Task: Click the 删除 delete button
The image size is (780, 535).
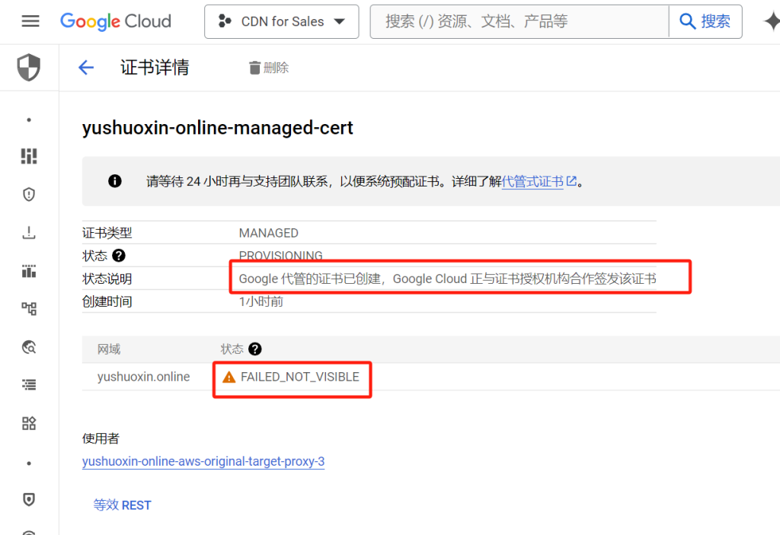Action: coord(269,68)
